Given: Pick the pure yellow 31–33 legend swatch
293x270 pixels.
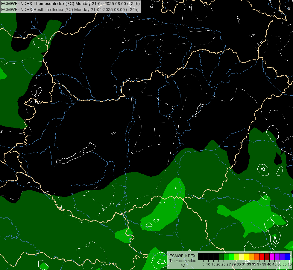Looking at the screenshot, I should pyautogui.click(x=247, y=257).
